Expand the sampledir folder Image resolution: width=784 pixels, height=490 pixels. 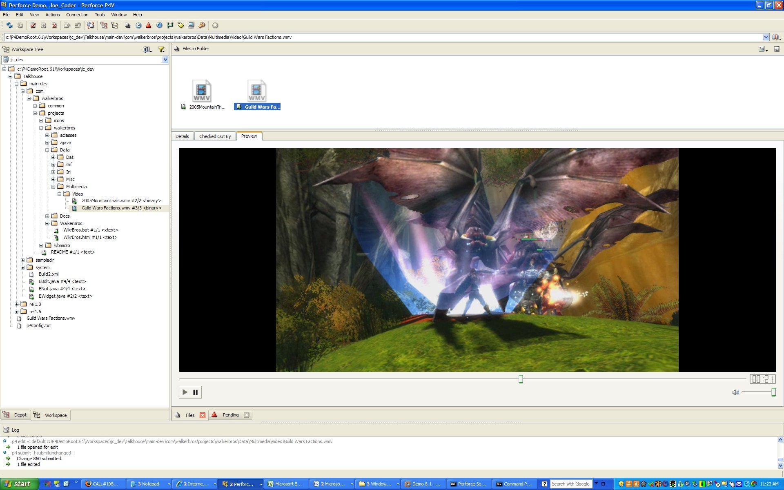click(x=23, y=260)
